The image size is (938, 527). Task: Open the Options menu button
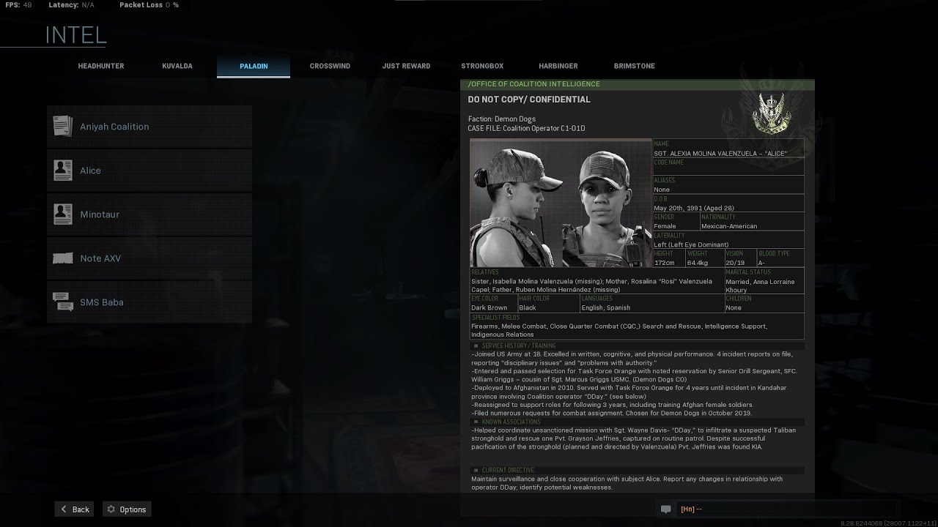click(x=127, y=509)
